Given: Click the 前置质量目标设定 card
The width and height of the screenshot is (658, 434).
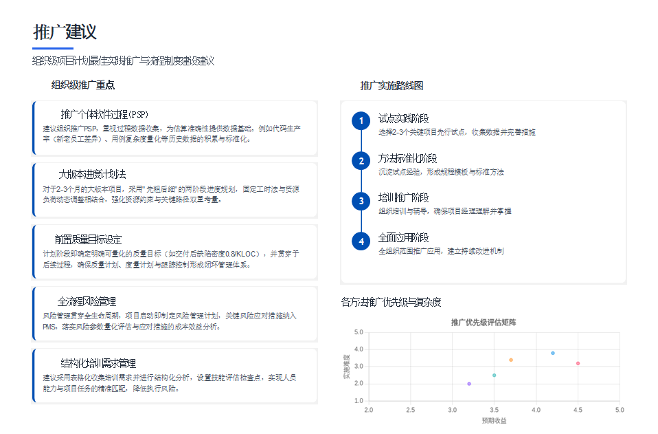Looking at the screenshot, I should pyautogui.click(x=174, y=250).
